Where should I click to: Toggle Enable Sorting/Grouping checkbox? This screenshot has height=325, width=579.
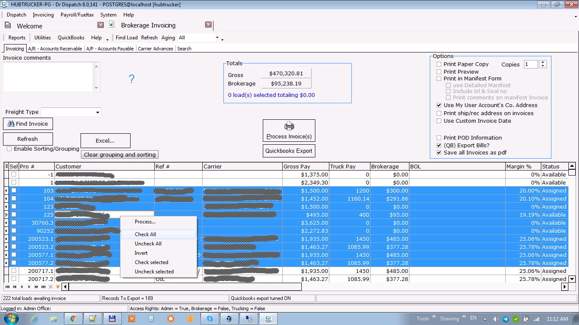9,149
